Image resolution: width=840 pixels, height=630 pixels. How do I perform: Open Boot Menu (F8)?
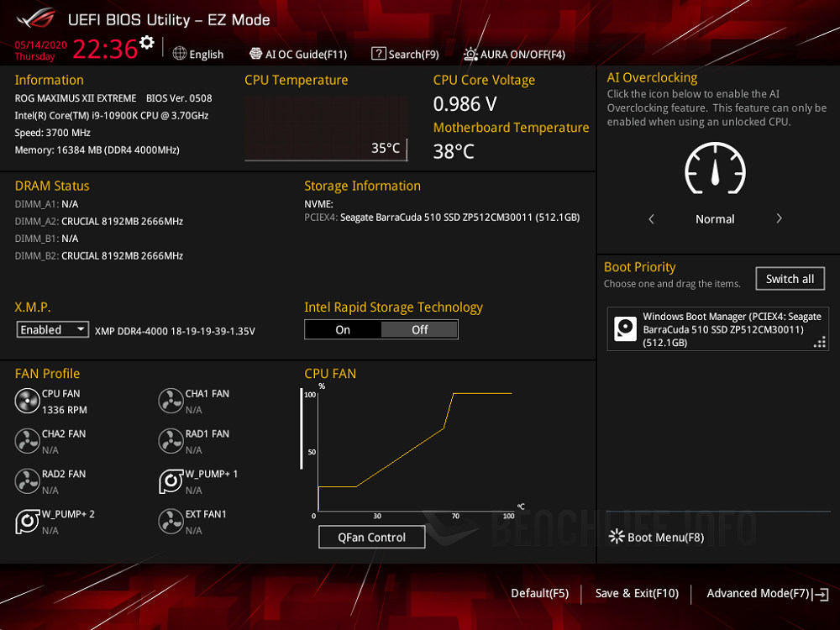coord(656,538)
